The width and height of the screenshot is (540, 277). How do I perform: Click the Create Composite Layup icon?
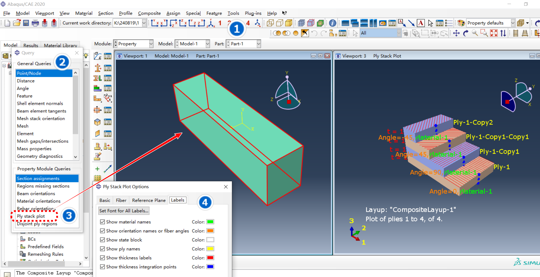98,88
